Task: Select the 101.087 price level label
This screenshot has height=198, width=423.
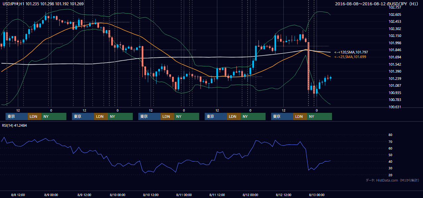Action: click(395, 85)
